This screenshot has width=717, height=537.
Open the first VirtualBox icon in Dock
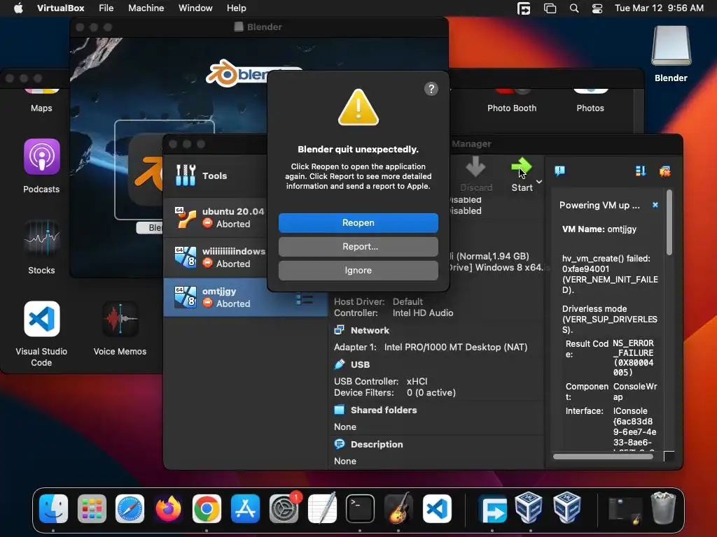(529, 508)
